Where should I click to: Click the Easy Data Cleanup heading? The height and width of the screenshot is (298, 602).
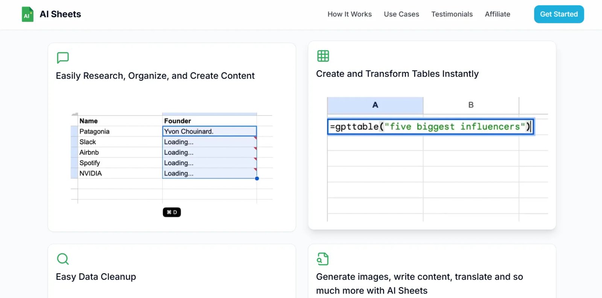point(96,277)
